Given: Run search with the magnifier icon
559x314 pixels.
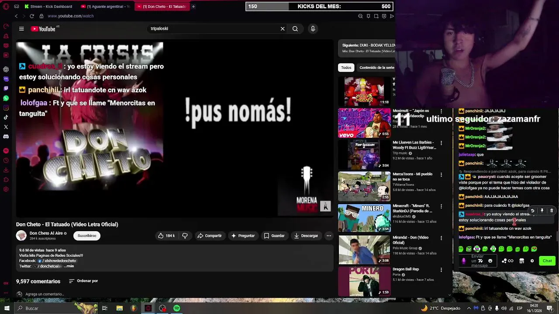Looking at the screenshot, I should [x=295, y=29].
